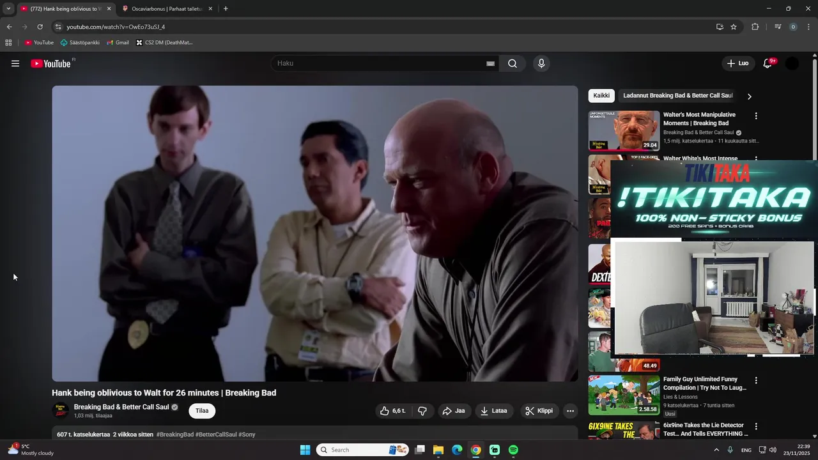
Task: Go to the YouTube home logo
Action: coord(50,63)
